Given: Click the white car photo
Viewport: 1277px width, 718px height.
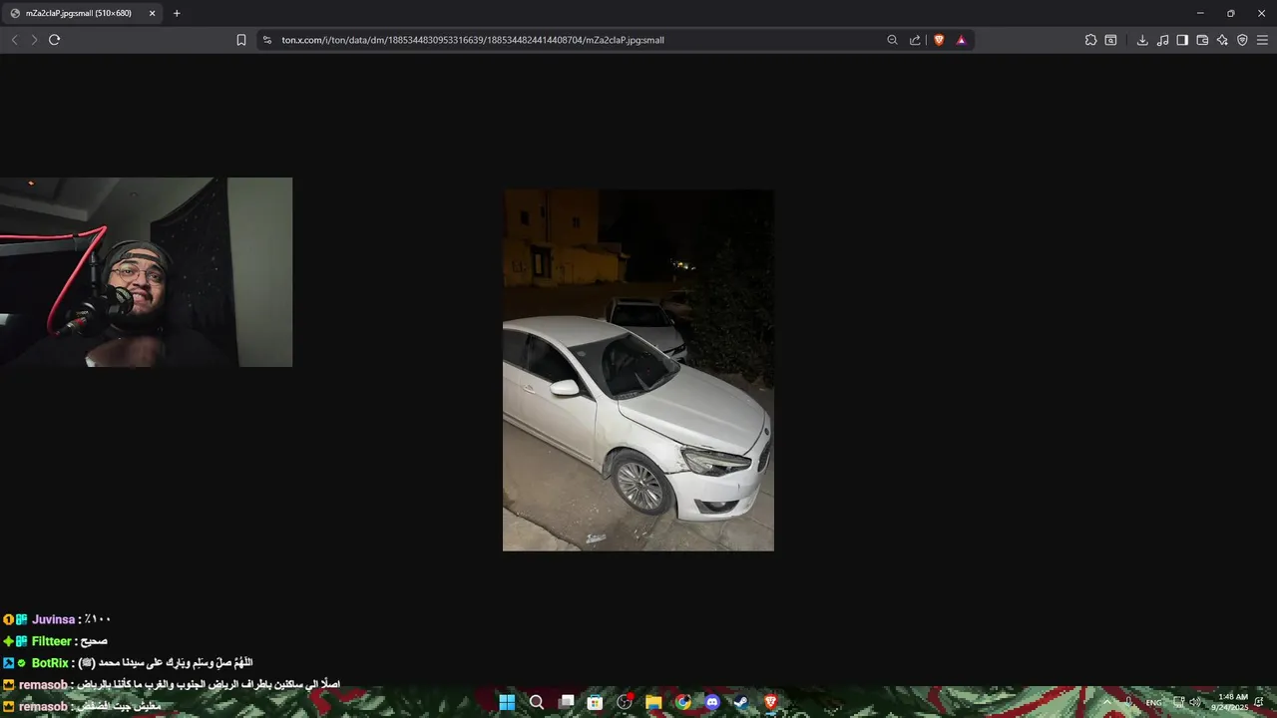Looking at the screenshot, I should click(638, 370).
